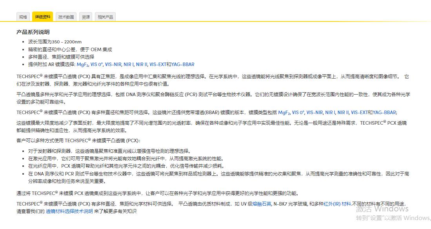
Task: Open the 红外(IR) 材料 link
Action: [x=338, y=203]
